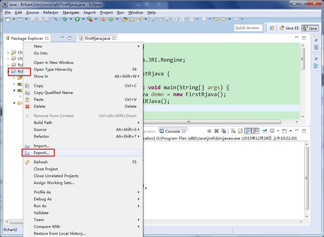Click the Back navigation arrow icon
This screenshot has width=324, height=237.
tap(224, 19)
